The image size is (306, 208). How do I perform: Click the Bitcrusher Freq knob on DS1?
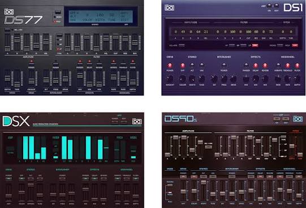pyautogui.click(x=224, y=79)
